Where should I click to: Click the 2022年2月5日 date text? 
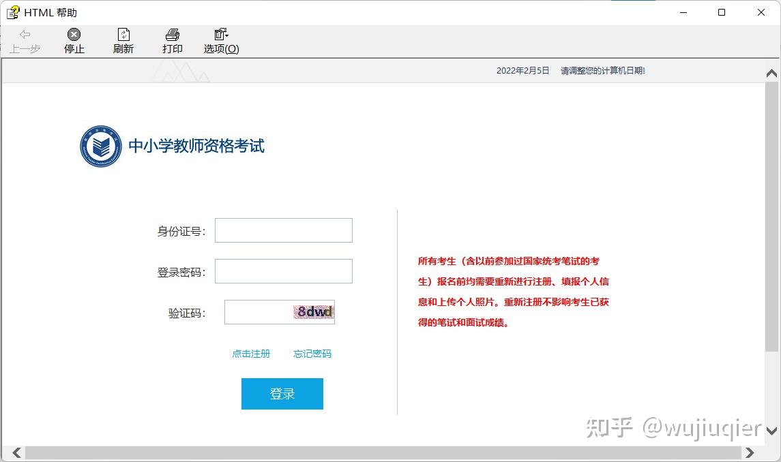pos(522,71)
